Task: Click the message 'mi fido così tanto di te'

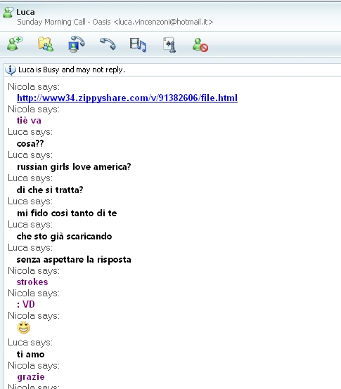Action: (67, 213)
